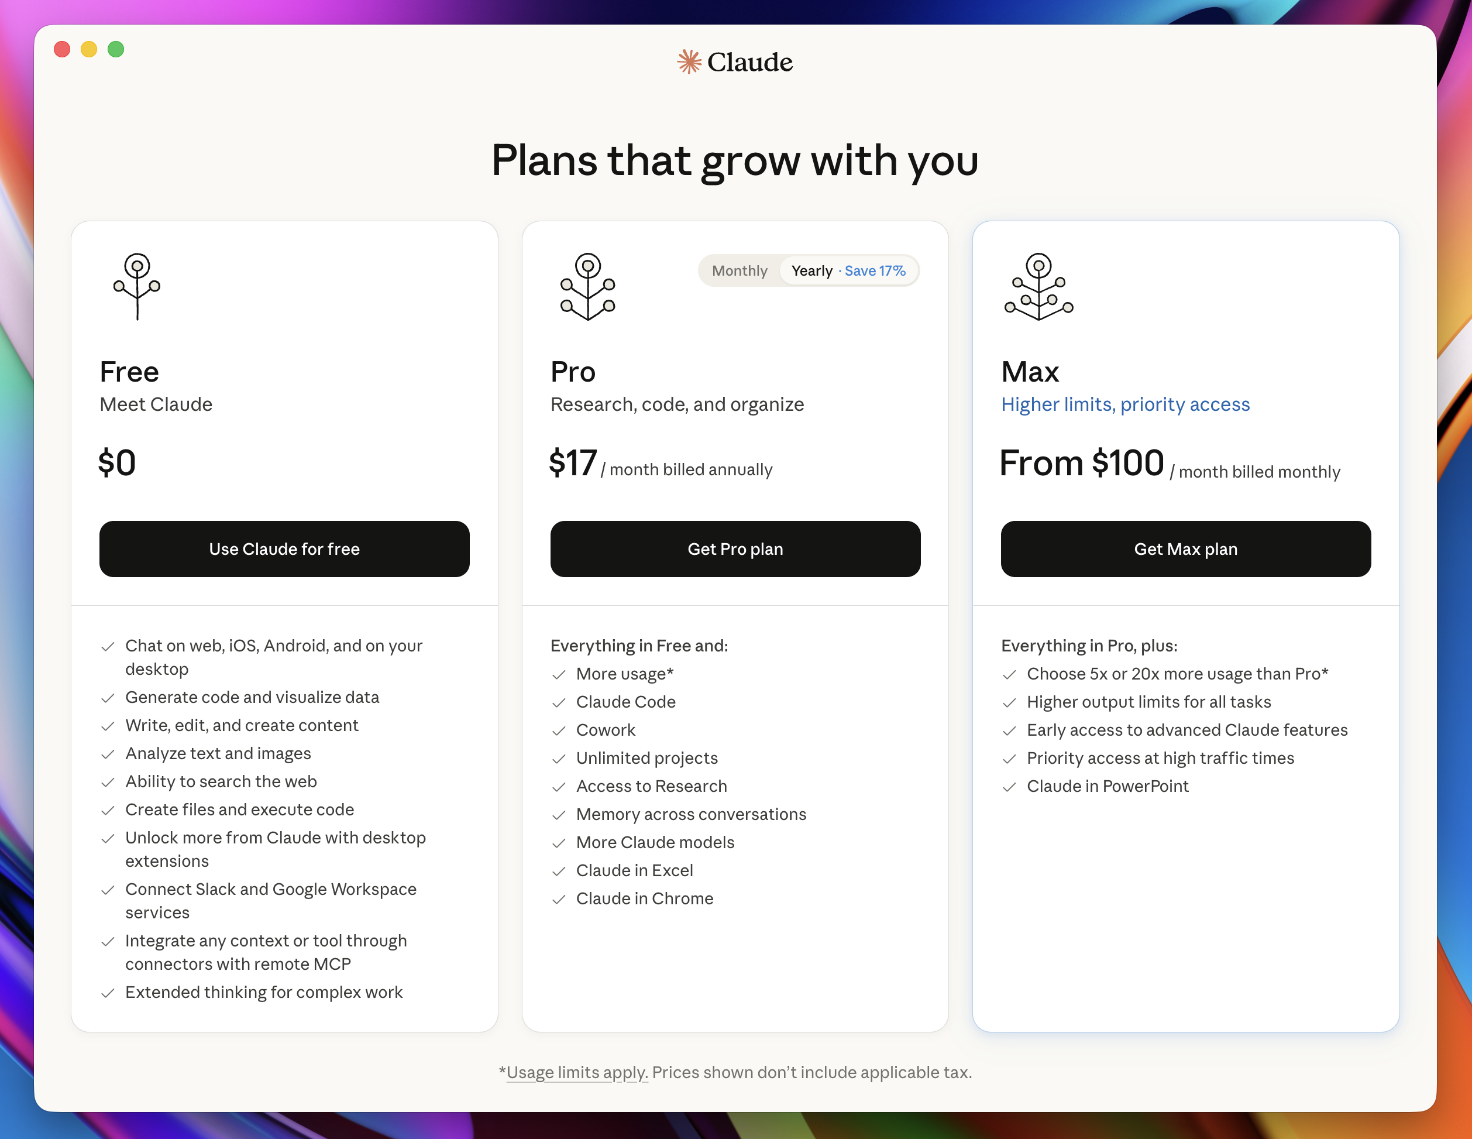Viewport: 1472px width, 1139px height.
Task: Open the "Higher limits, priority access" link
Action: [x=1126, y=404]
